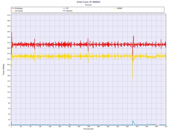The image size is (177, 132).
Task: Click the DRAM legend color line
Action: click(x=115, y=8)
